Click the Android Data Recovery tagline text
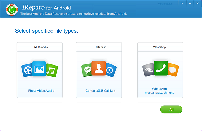 (73, 14)
